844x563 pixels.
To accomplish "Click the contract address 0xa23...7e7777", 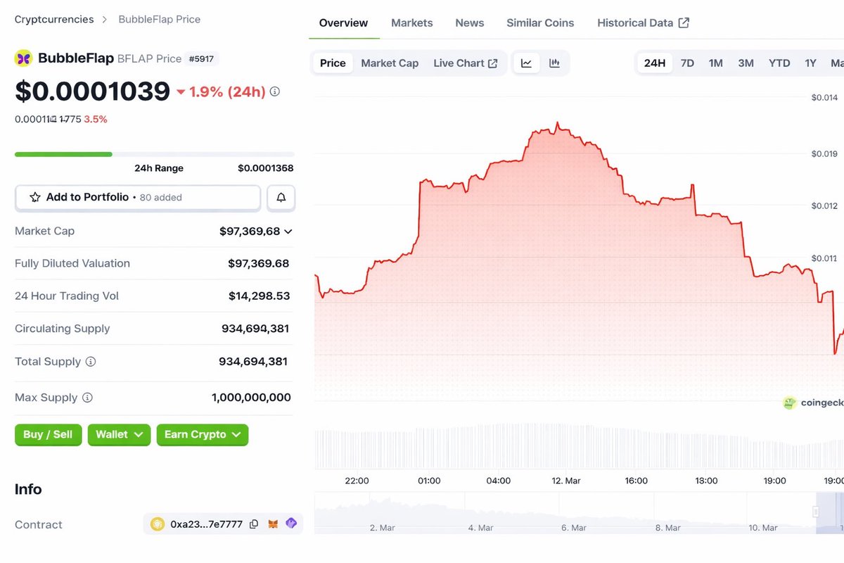I will (x=207, y=524).
